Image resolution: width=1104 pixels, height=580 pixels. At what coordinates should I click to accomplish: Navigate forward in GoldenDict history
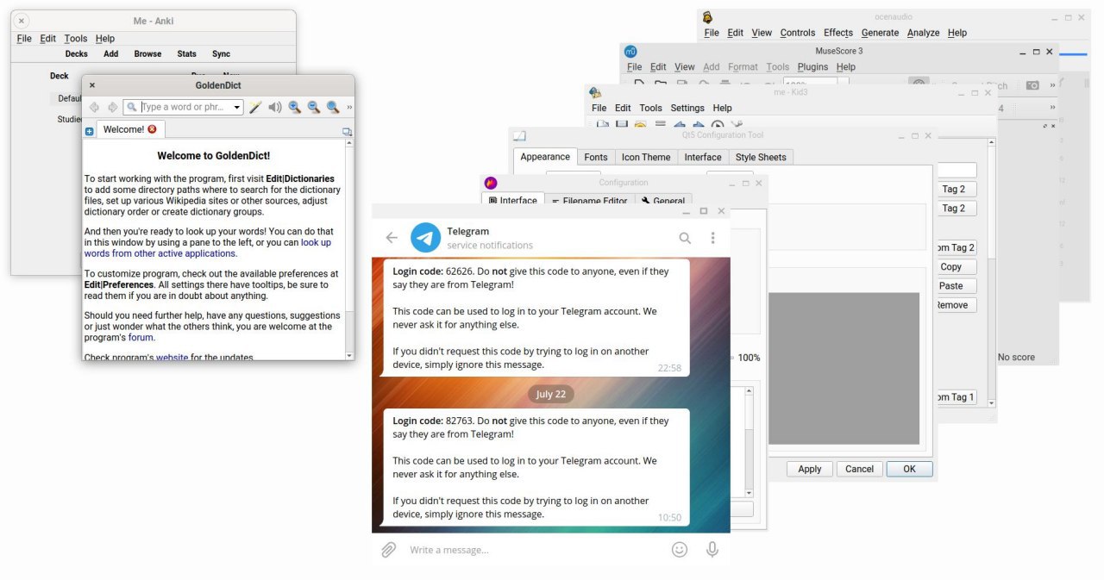(112, 107)
